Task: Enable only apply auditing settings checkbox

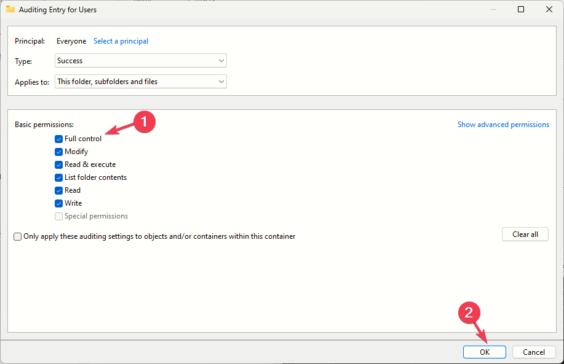Action: [18, 236]
